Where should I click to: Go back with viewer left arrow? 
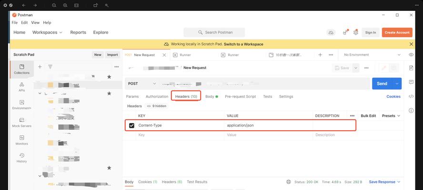(x=24, y=5)
